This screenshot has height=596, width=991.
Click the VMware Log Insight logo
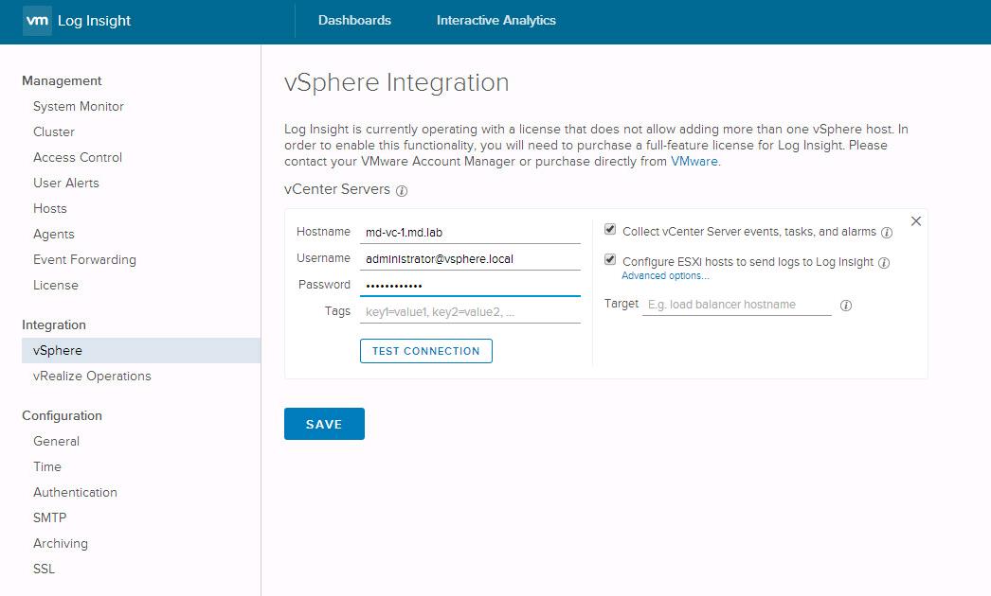77,21
